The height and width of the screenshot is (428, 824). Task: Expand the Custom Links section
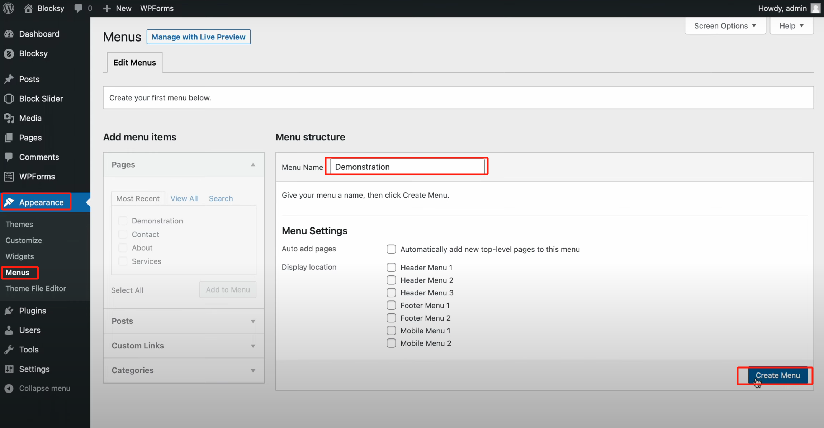pos(183,346)
